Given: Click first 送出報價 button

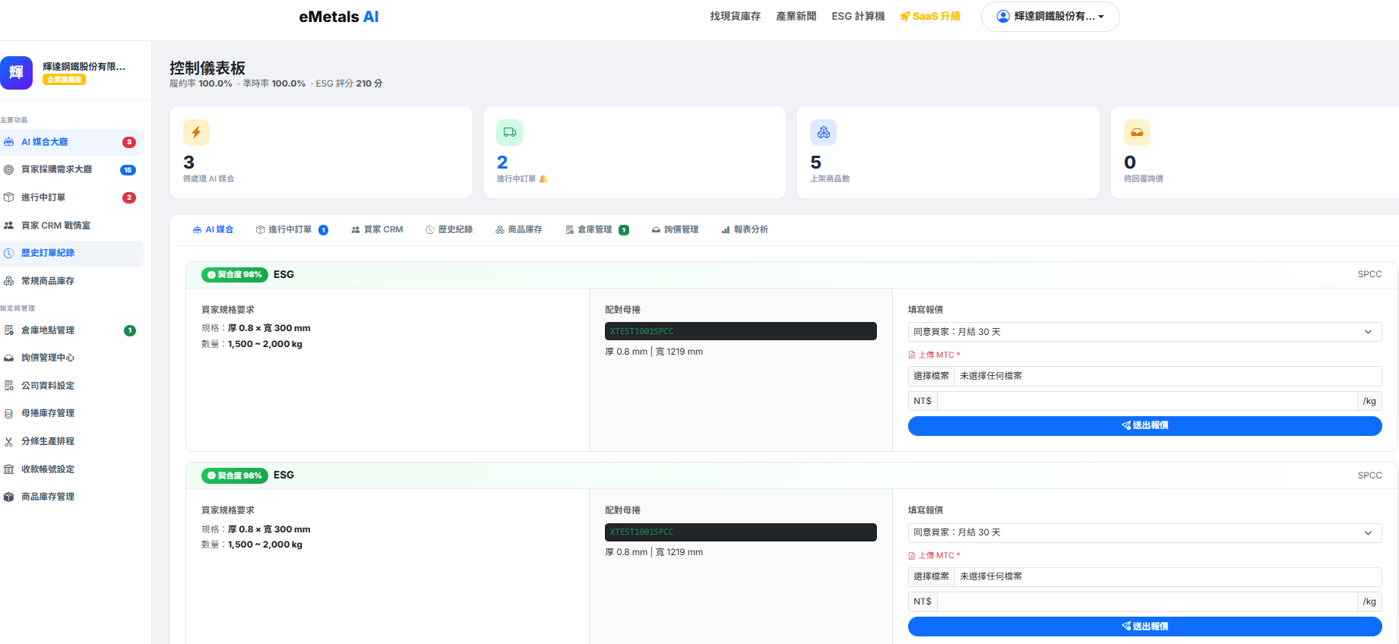Looking at the screenshot, I should 1144,426.
